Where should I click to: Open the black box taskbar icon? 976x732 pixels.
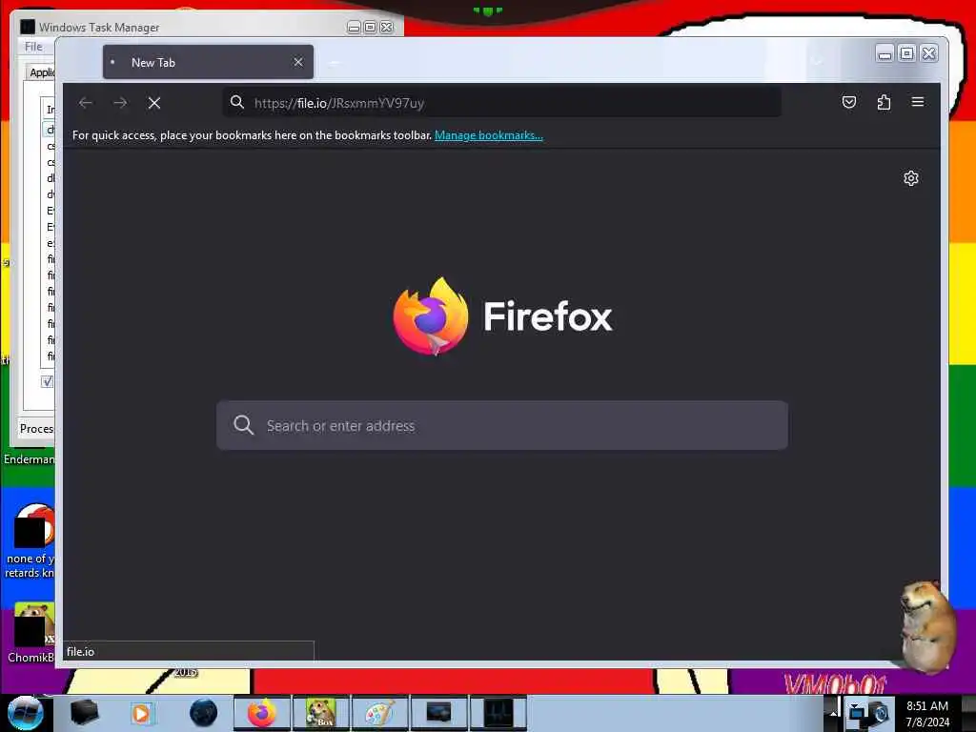tap(85, 713)
